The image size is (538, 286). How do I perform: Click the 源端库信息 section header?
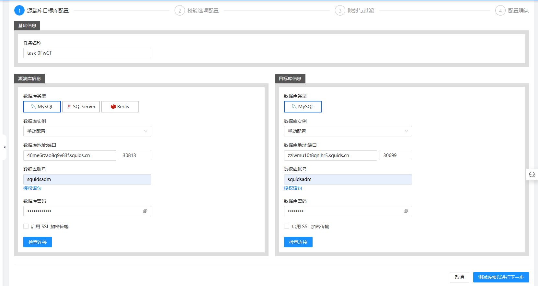coord(29,79)
